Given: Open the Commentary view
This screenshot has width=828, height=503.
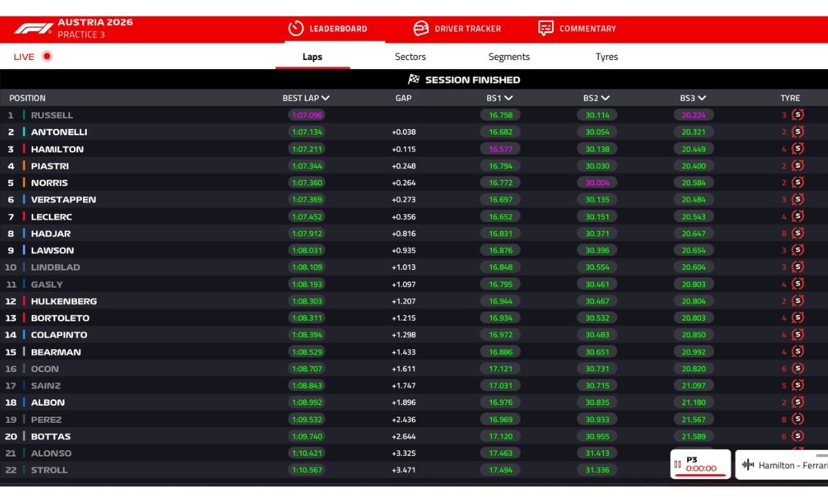Looking at the screenshot, I should [x=577, y=28].
